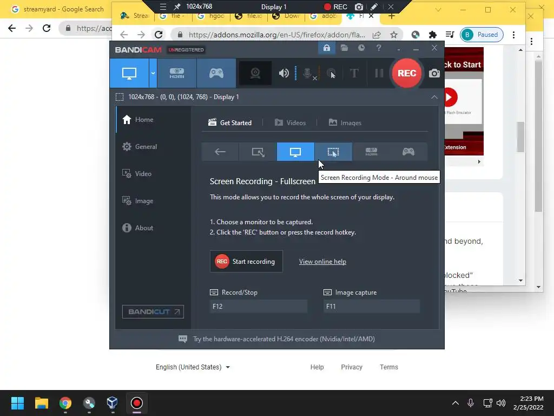Image resolution: width=554 pixels, height=416 pixels.
Task: Switch to the Videos tab
Action: [290, 123]
